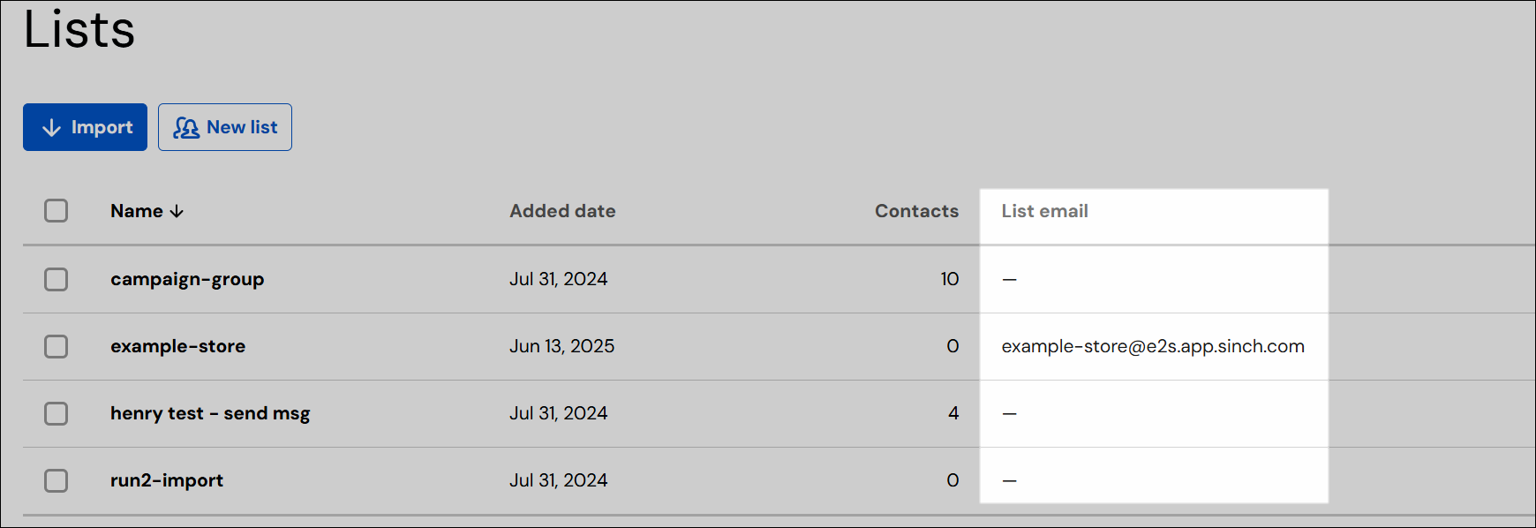
Task: Click the Import button
Action: click(x=85, y=127)
